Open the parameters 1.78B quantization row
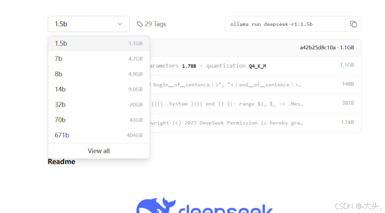This screenshot has width=385, height=213. point(255,66)
